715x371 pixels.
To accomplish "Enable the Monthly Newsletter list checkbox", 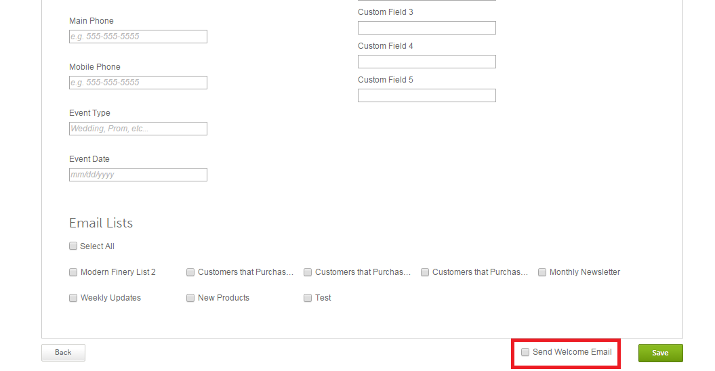I will coord(542,272).
